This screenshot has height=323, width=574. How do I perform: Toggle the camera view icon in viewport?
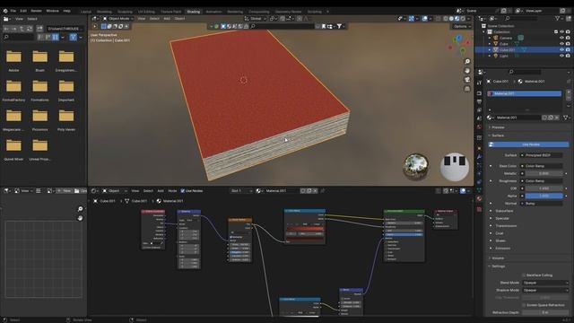[x=467, y=80]
